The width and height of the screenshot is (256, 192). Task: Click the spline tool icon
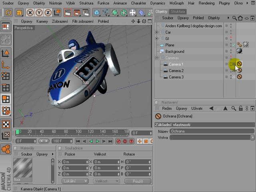point(106,12)
